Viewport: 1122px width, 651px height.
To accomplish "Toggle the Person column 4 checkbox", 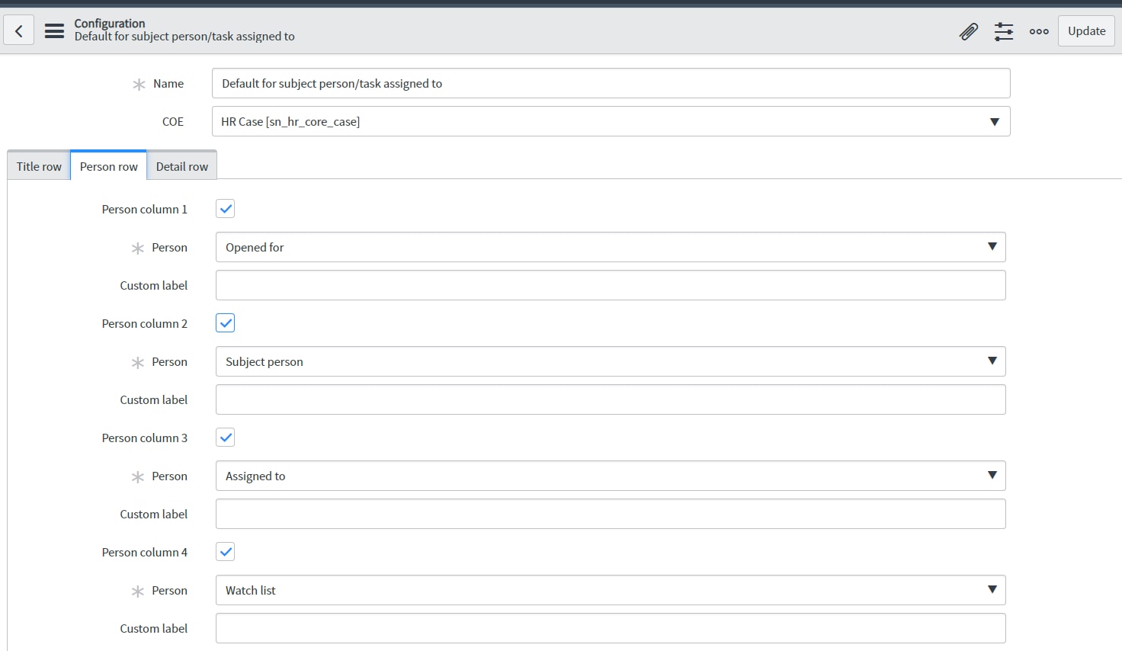I will [226, 552].
